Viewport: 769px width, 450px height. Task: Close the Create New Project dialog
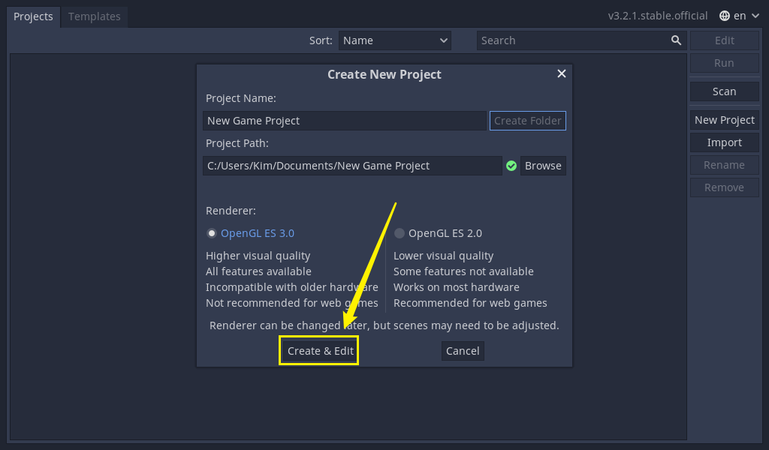pos(561,73)
